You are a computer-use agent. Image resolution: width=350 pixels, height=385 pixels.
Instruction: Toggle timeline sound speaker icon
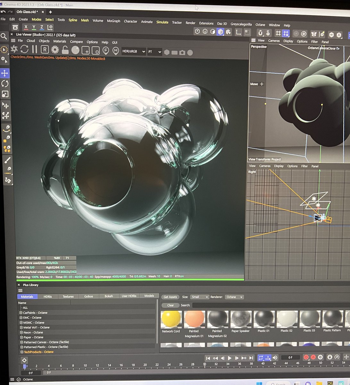point(275,357)
